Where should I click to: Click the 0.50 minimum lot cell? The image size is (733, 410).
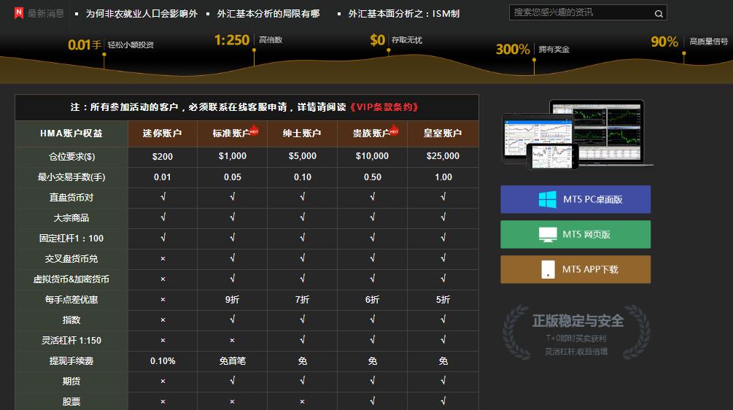coord(373,177)
